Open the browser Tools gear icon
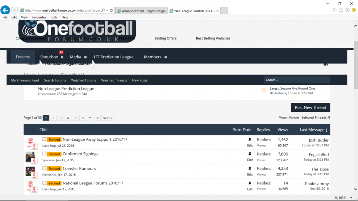358x201 pixels. click(347, 10)
